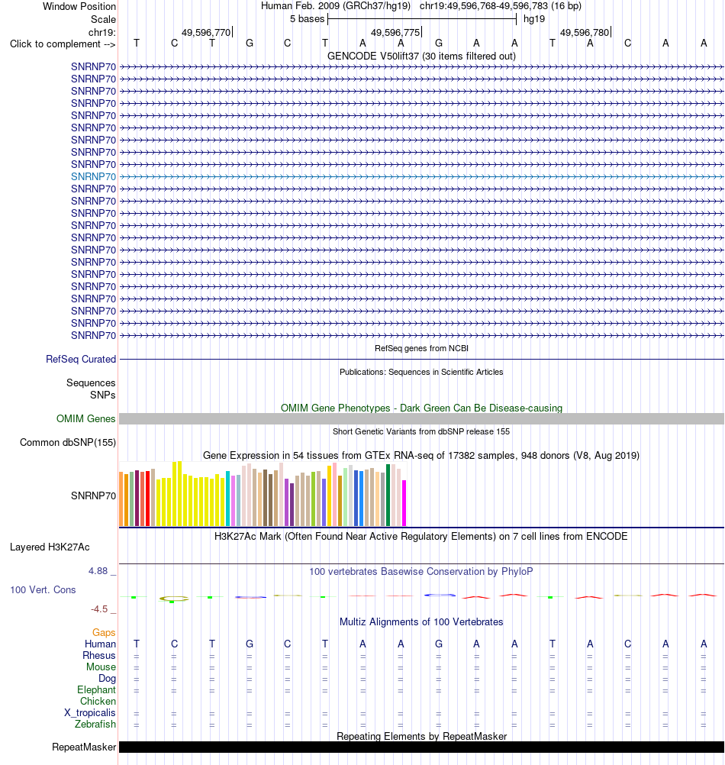Select the Scale label
The width and height of the screenshot is (725, 765).
[103, 20]
